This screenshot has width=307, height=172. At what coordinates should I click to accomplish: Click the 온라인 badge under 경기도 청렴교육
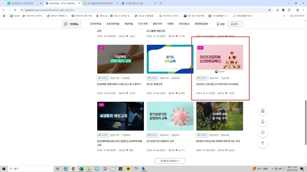coord(153,78)
